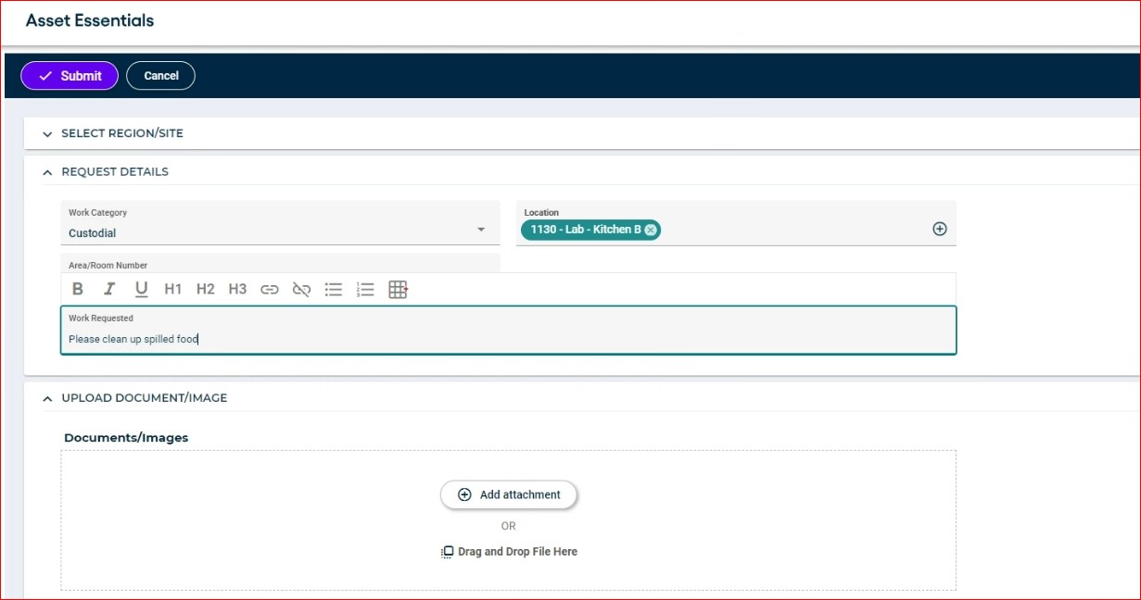This screenshot has width=1141, height=600.
Task: Toggle bold formatting in the editor toolbar
Action: pos(78,289)
